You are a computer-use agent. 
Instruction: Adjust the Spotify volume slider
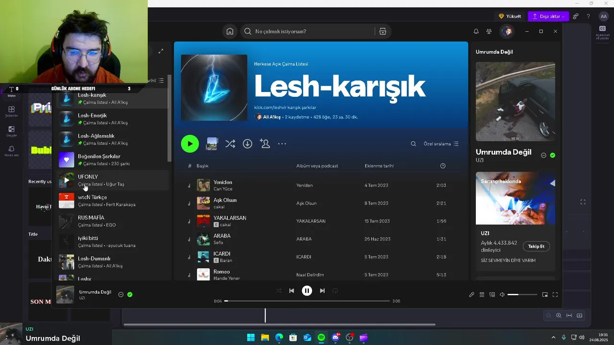tap(522, 295)
